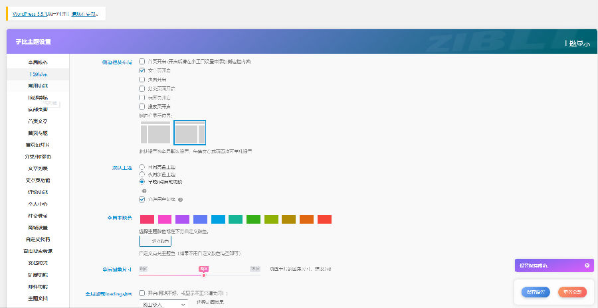This screenshot has width=598, height=308.
Task: Close the purple notification popup
Action: [x=587, y=265]
